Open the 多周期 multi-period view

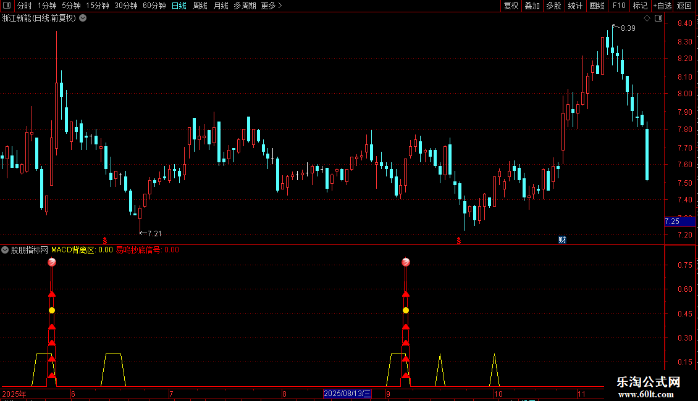(x=245, y=6)
